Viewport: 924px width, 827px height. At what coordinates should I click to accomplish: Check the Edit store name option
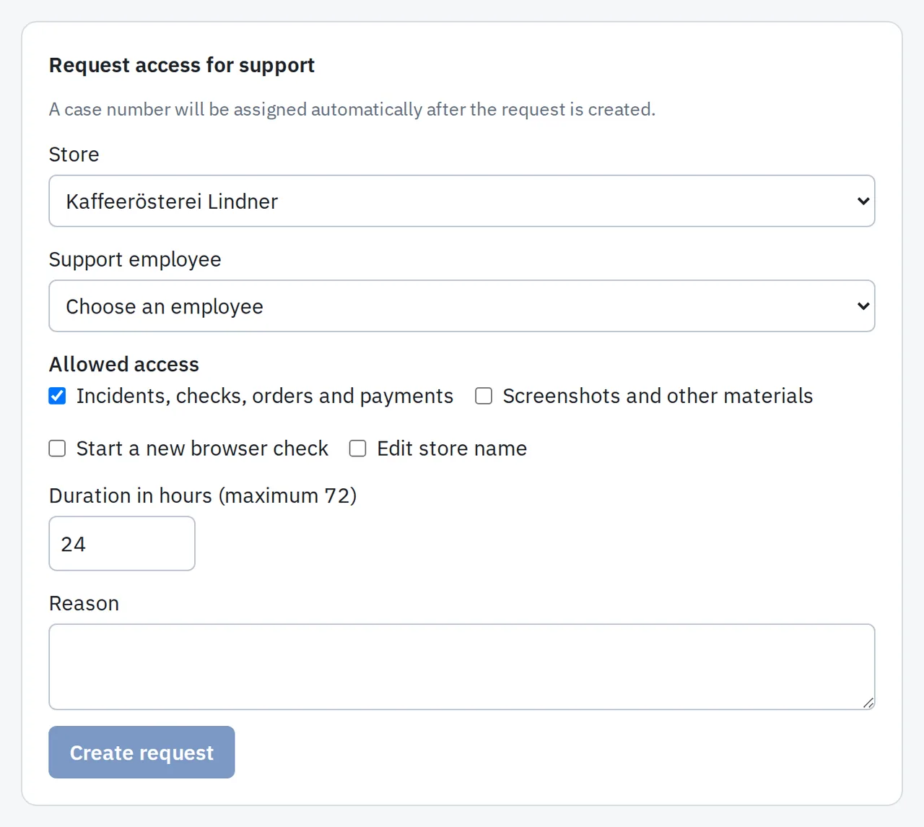358,449
